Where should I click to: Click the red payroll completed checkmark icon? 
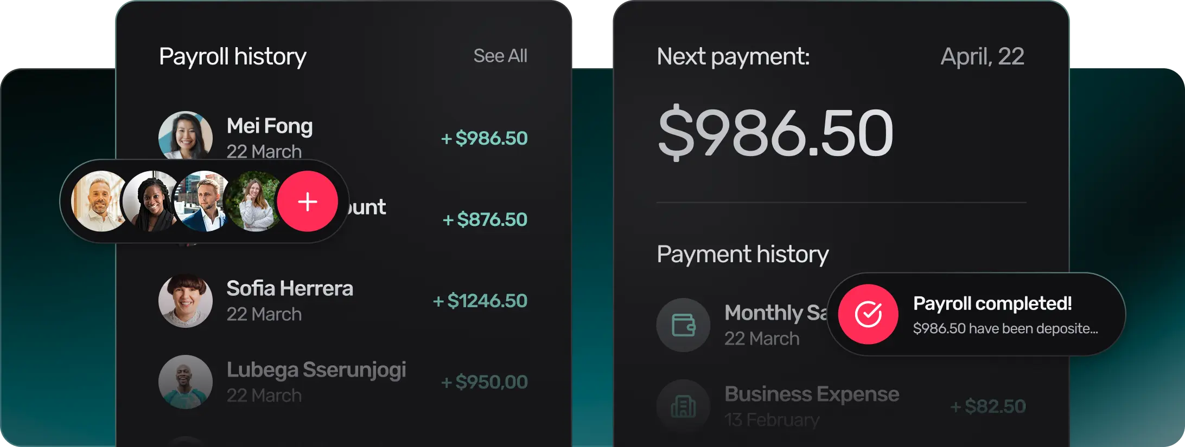868,314
